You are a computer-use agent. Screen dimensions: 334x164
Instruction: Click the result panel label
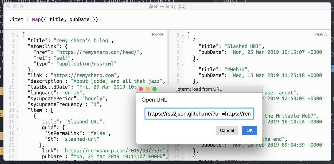[x=321, y=34]
